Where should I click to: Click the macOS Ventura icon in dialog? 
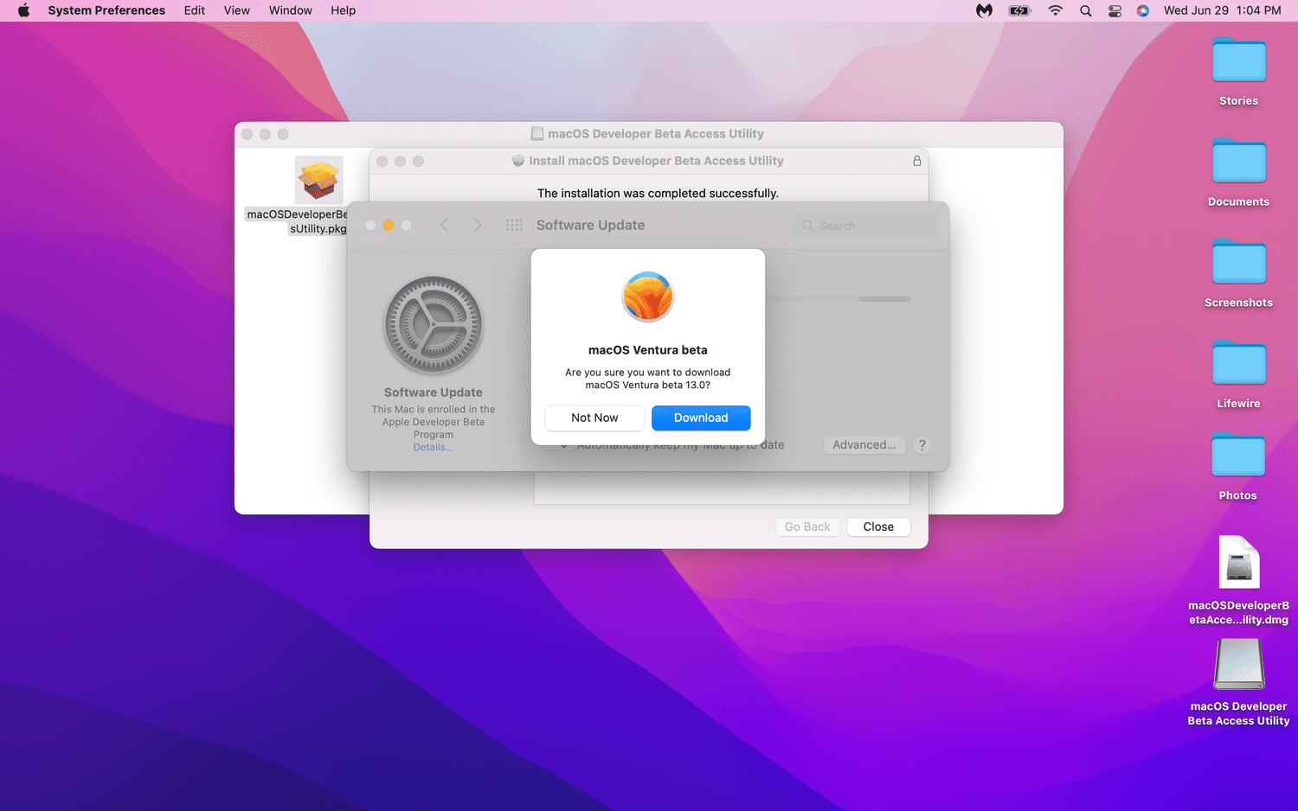647,297
